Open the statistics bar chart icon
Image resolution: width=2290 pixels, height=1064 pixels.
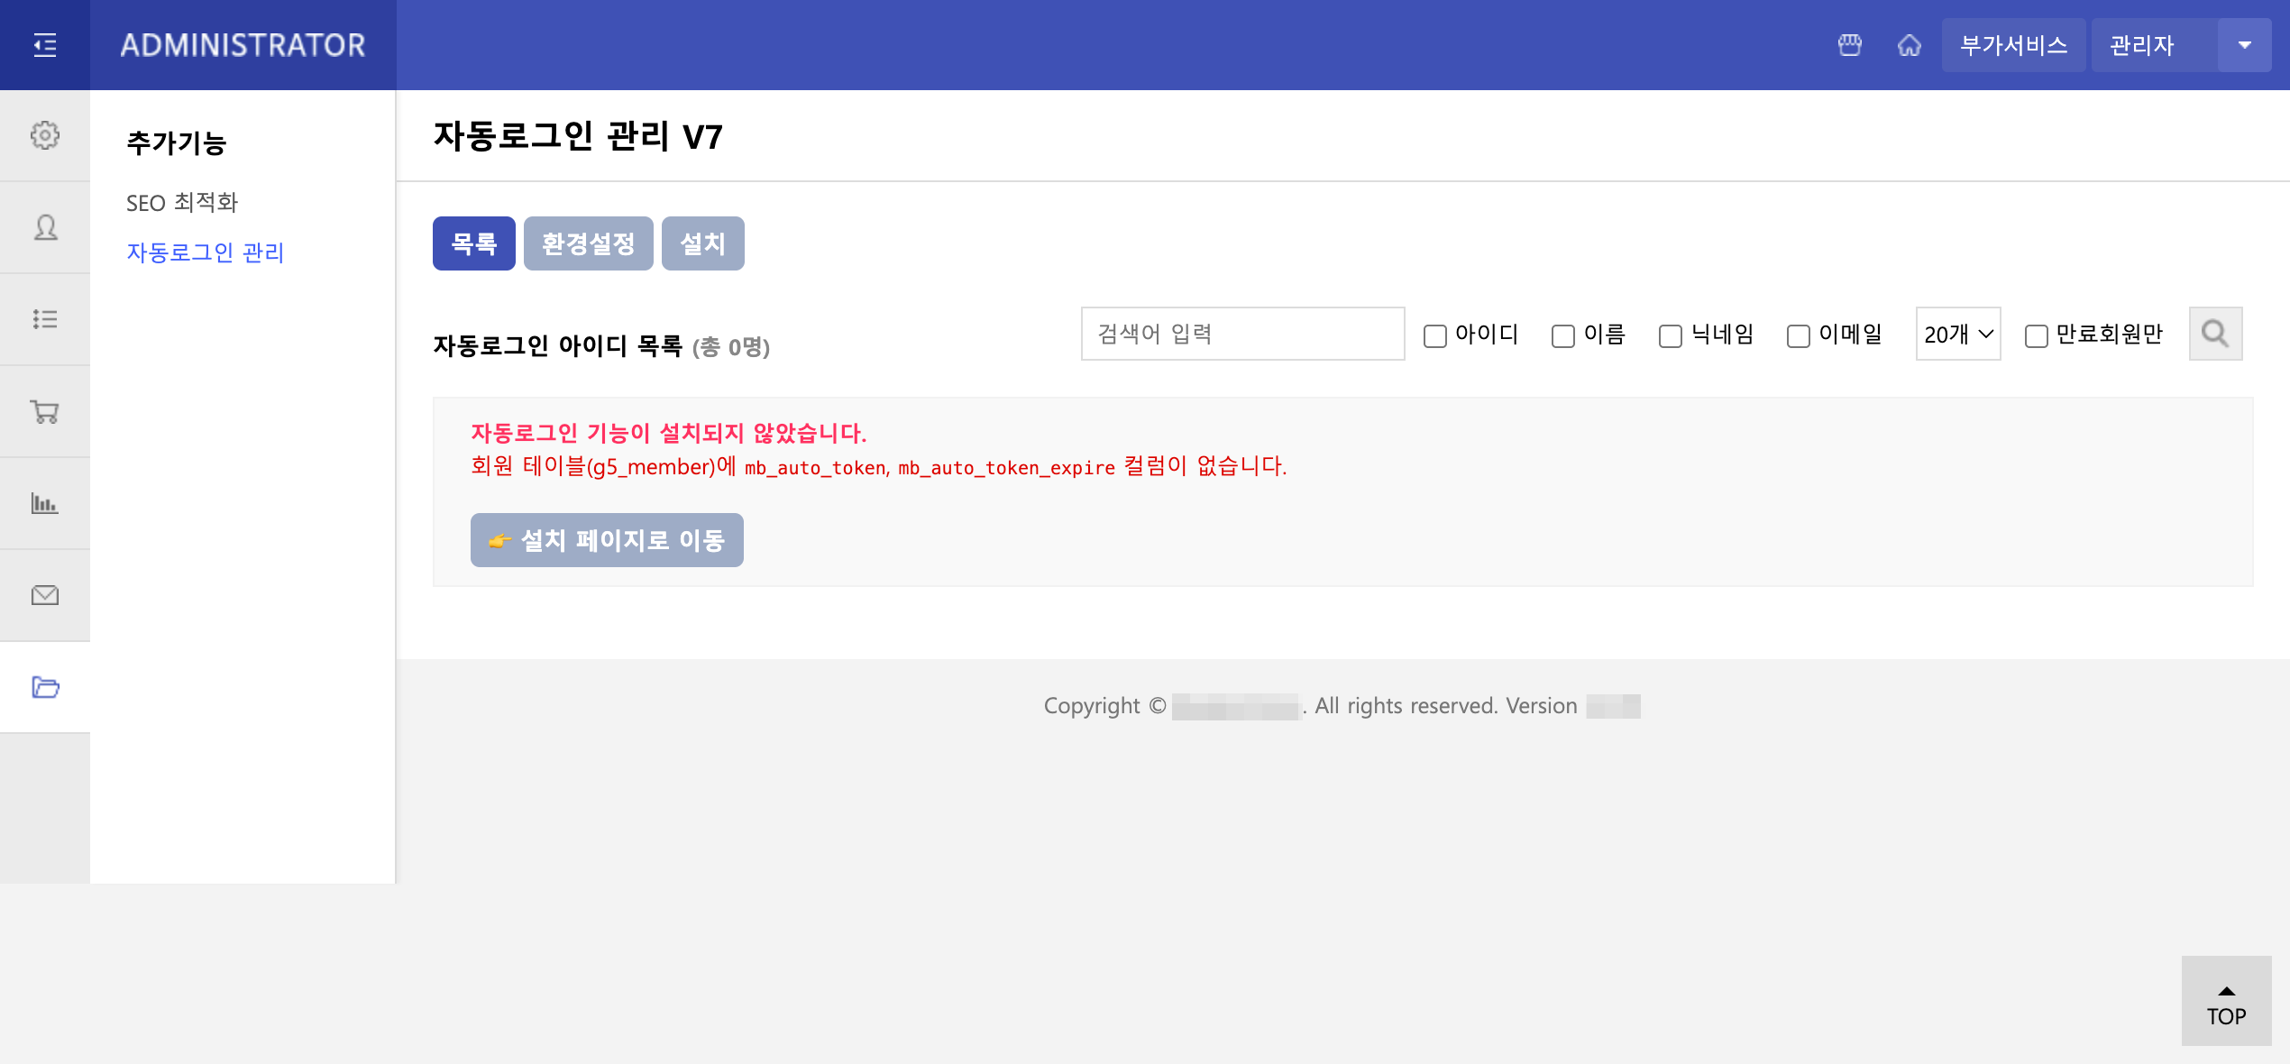pos(44,503)
